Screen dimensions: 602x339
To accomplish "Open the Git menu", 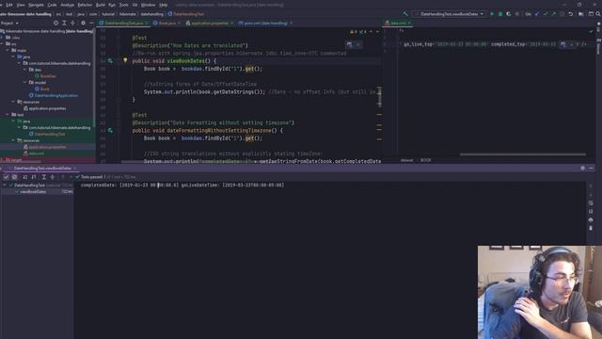I will [x=135, y=5].
